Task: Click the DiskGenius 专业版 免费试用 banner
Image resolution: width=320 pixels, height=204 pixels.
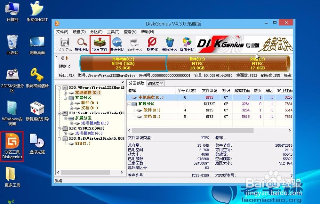Action: (x=244, y=44)
